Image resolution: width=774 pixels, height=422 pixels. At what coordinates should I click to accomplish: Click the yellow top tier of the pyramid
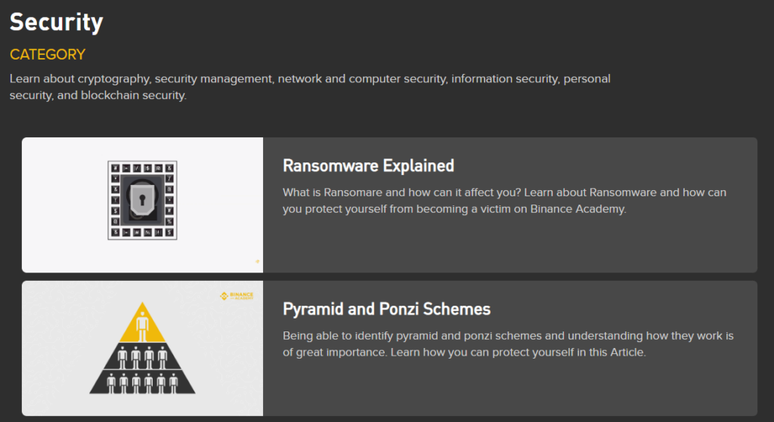coord(142,322)
